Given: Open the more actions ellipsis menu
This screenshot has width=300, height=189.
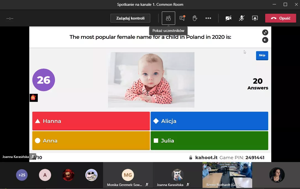Looking at the screenshot, I should 208,18.
